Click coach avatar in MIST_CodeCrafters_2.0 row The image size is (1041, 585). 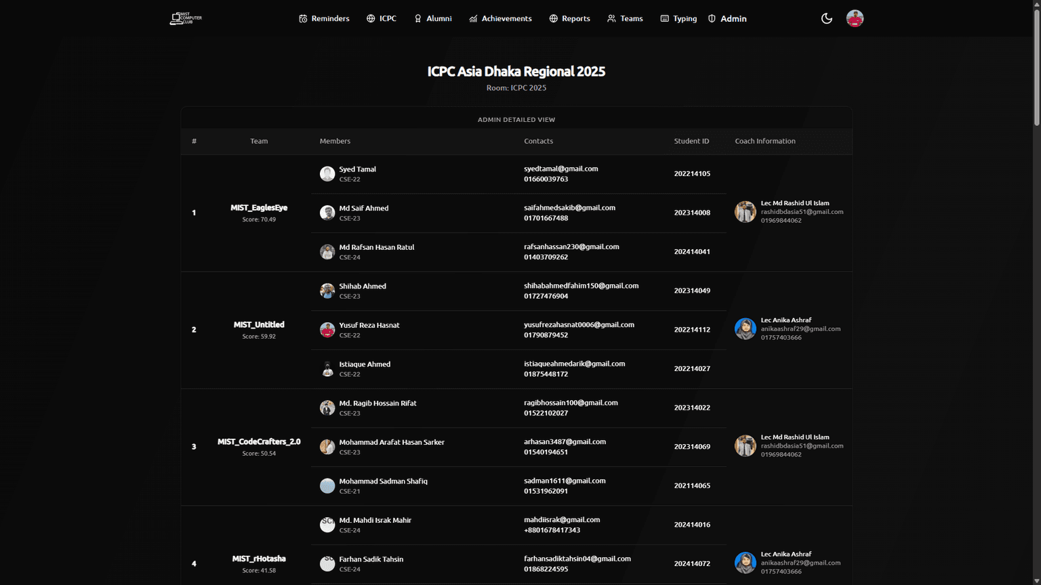746,446
